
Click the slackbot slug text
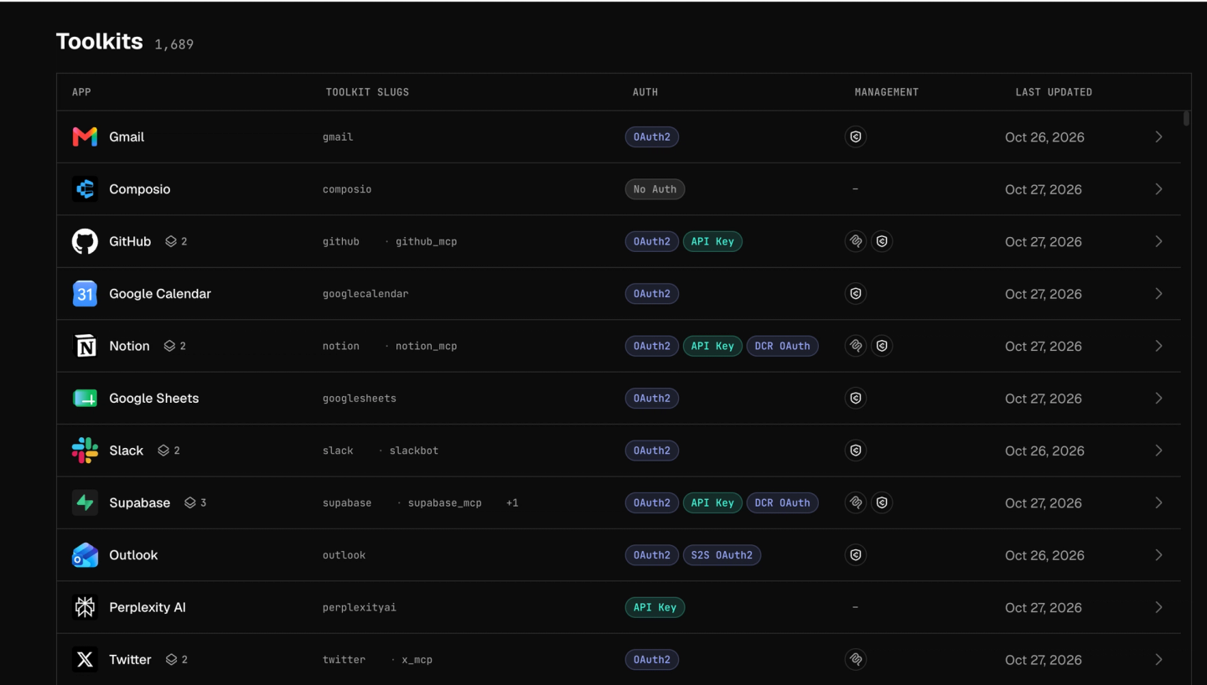[x=414, y=451]
